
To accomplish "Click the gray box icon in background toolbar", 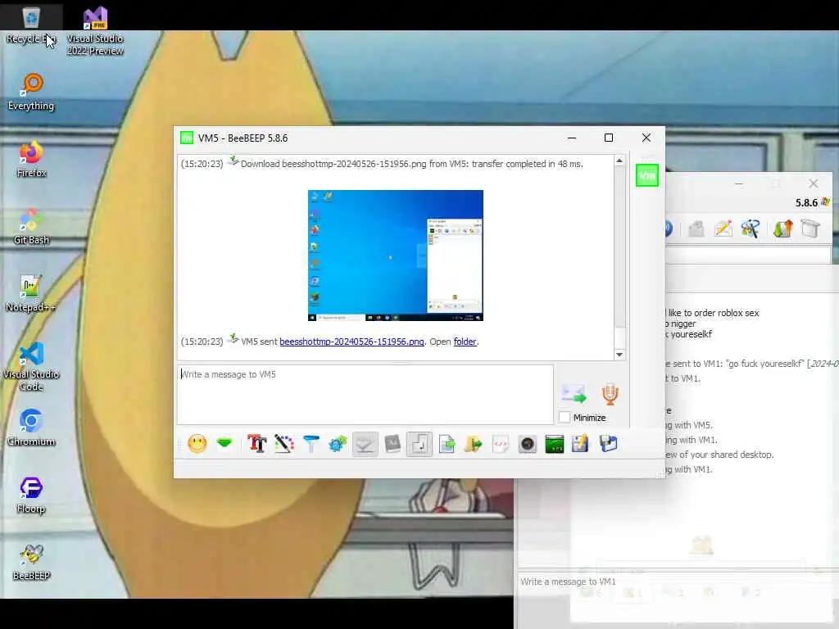I will [x=696, y=229].
